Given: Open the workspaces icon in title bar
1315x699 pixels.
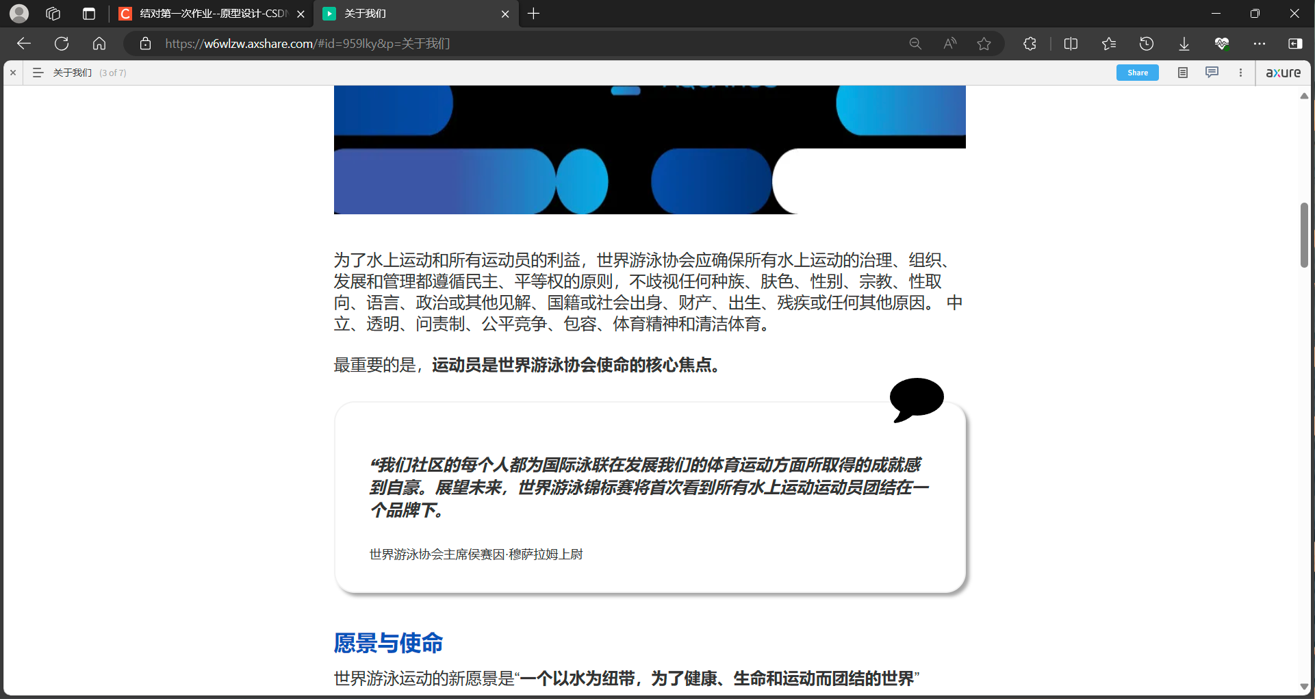Looking at the screenshot, I should click(53, 14).
